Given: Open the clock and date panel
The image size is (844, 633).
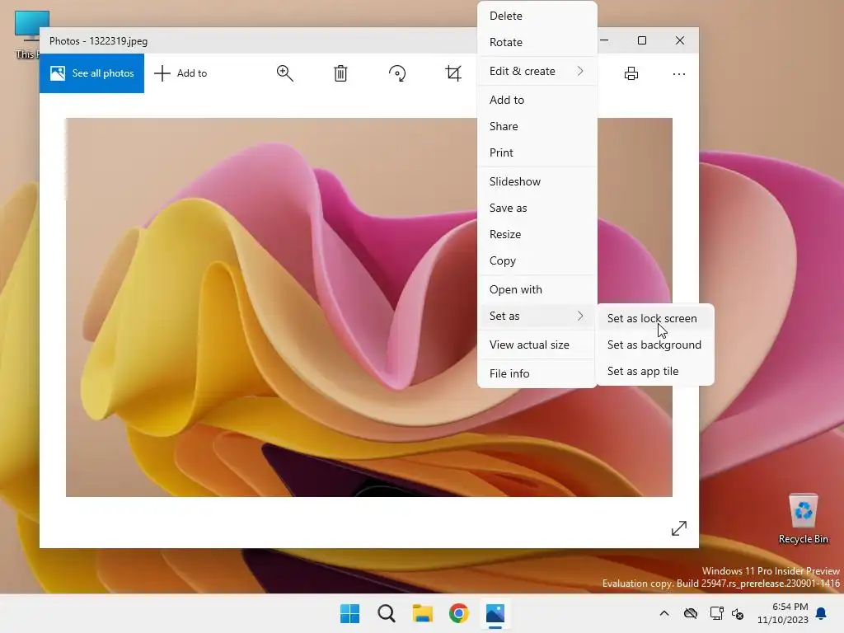Looking at the screenshot, I should coord(783,613).
